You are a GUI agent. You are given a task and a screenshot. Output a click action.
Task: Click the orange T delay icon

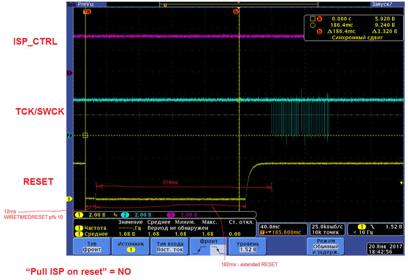[x=262, y=232]
